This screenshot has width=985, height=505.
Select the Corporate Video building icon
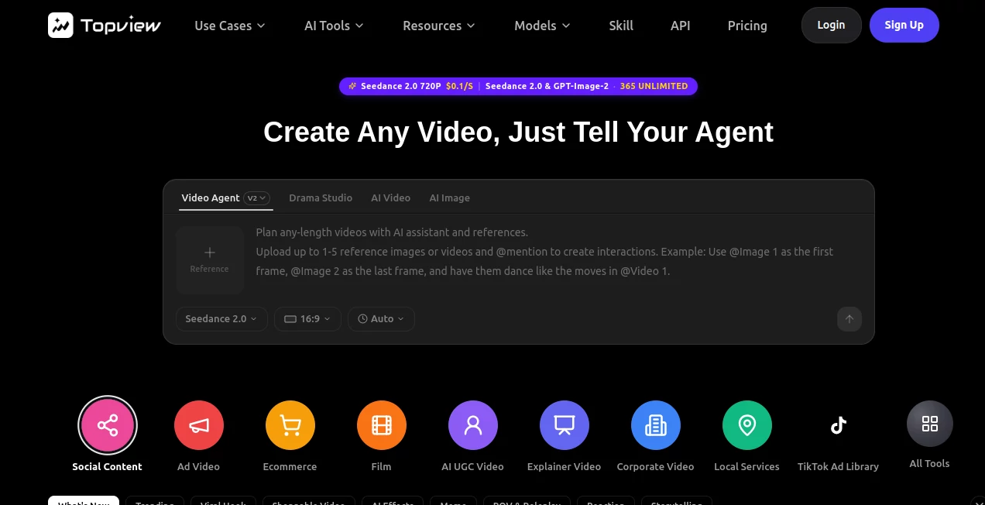click(x=656, y=425)
